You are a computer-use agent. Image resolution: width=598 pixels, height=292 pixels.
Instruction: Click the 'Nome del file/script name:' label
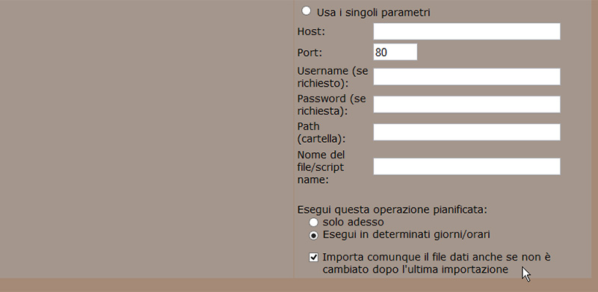[x=321, y=167]
